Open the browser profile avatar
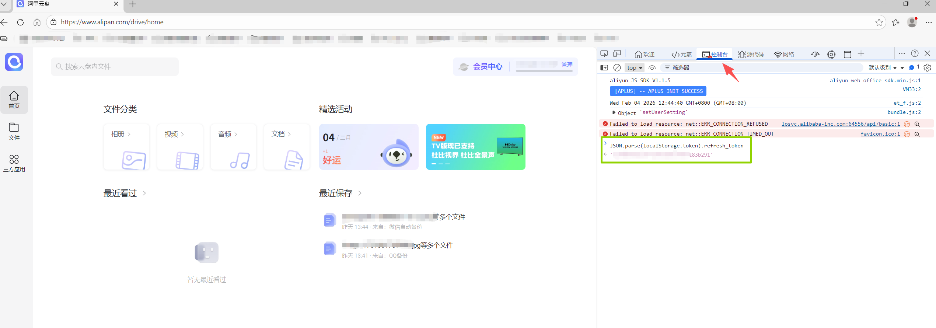 [912, 22]
